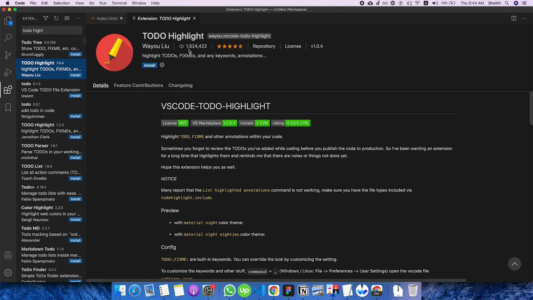
Task: Open Notion from the Dock
Action: tap(303, 291)
